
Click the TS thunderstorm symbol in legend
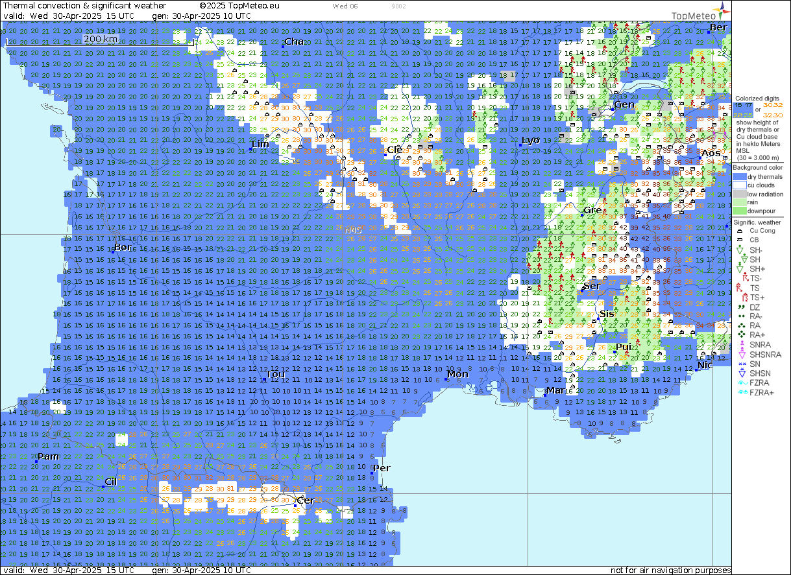739,288
